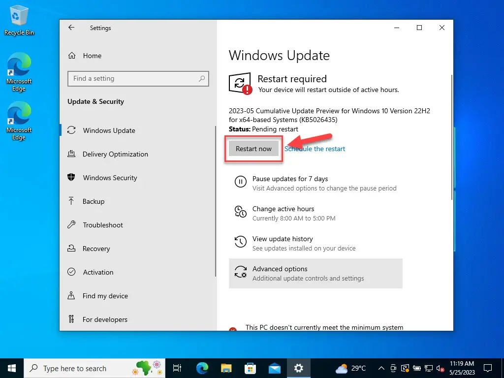The height and width of the screenshot is (378, 504).
Task: Select the Troubleshoot wrench icon
Action: pyautogui.click(x=71, y=224)
